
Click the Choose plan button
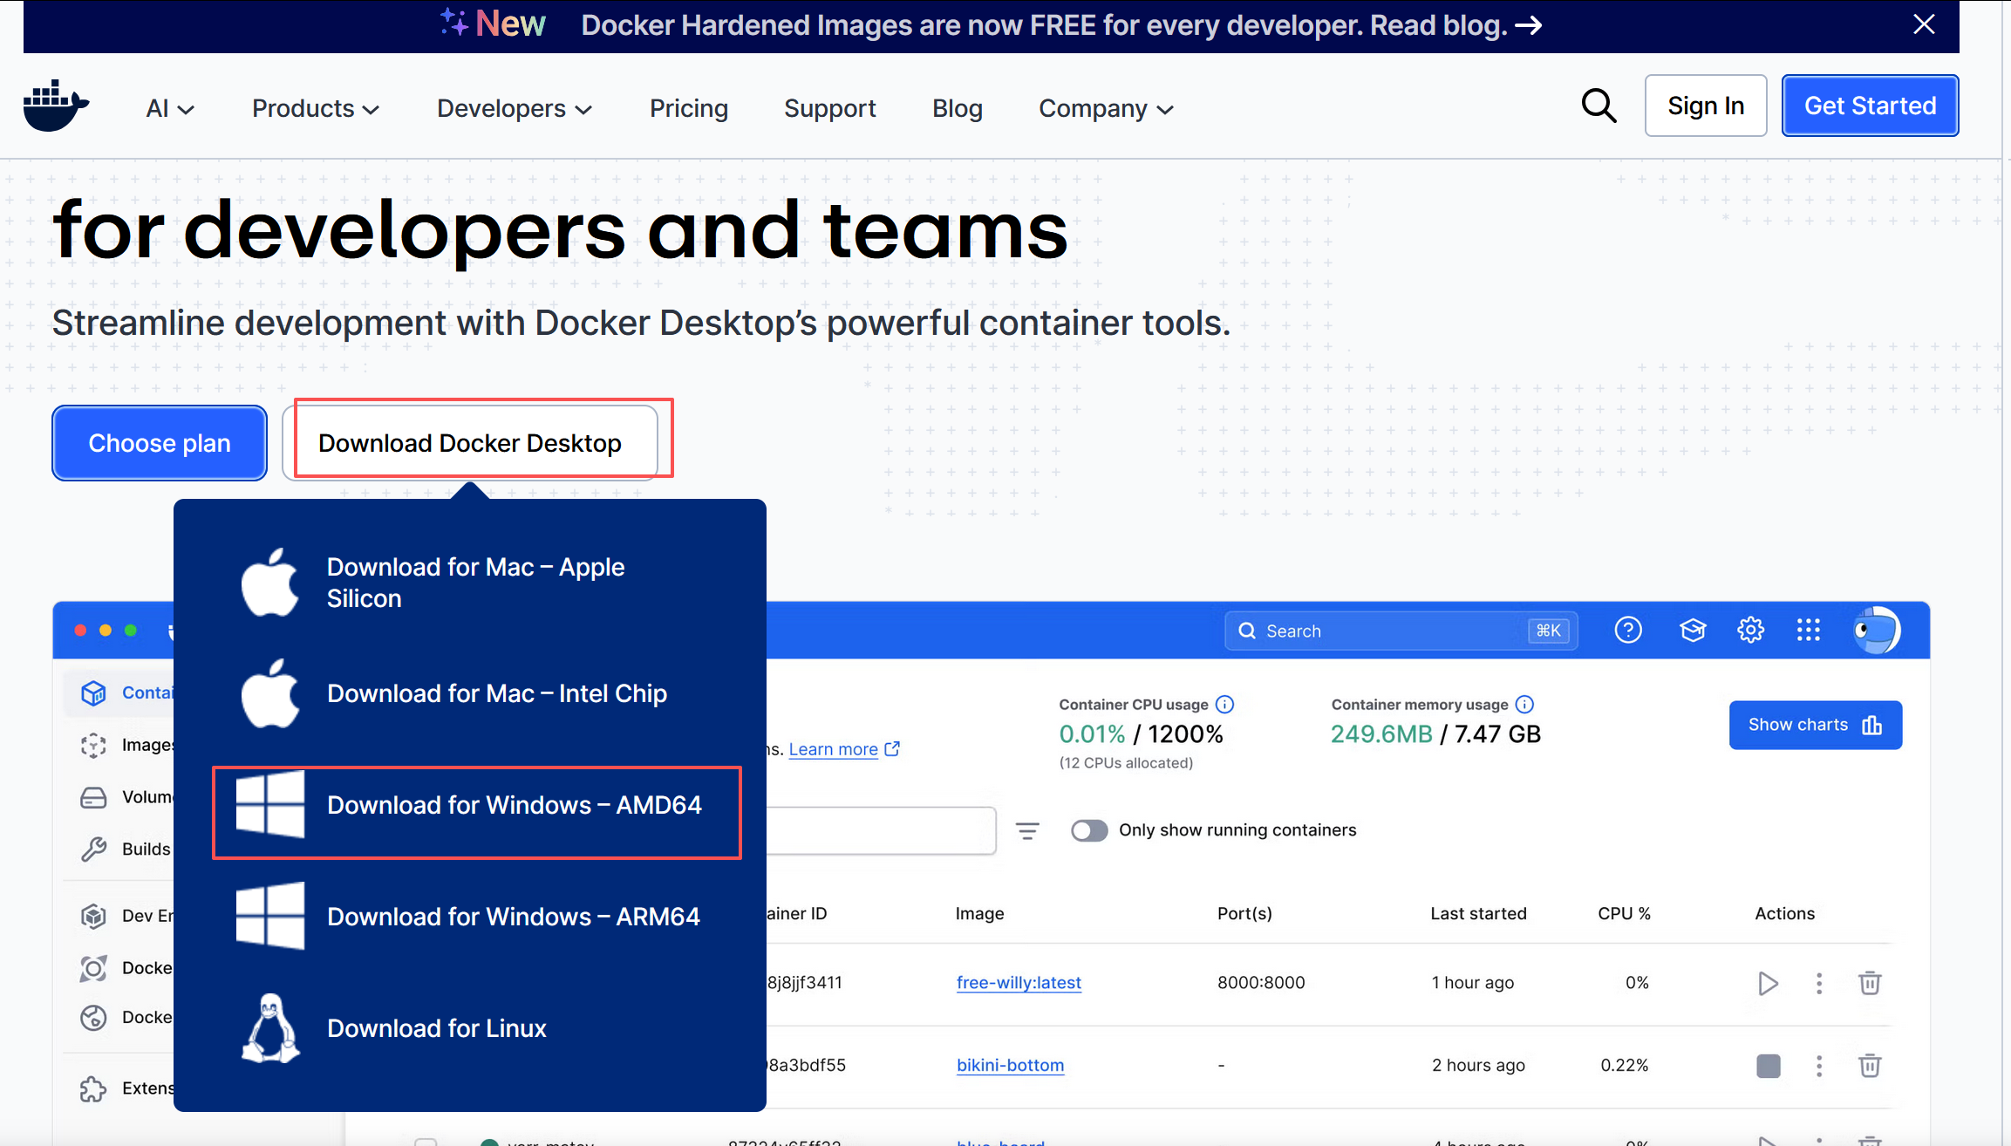160,443
